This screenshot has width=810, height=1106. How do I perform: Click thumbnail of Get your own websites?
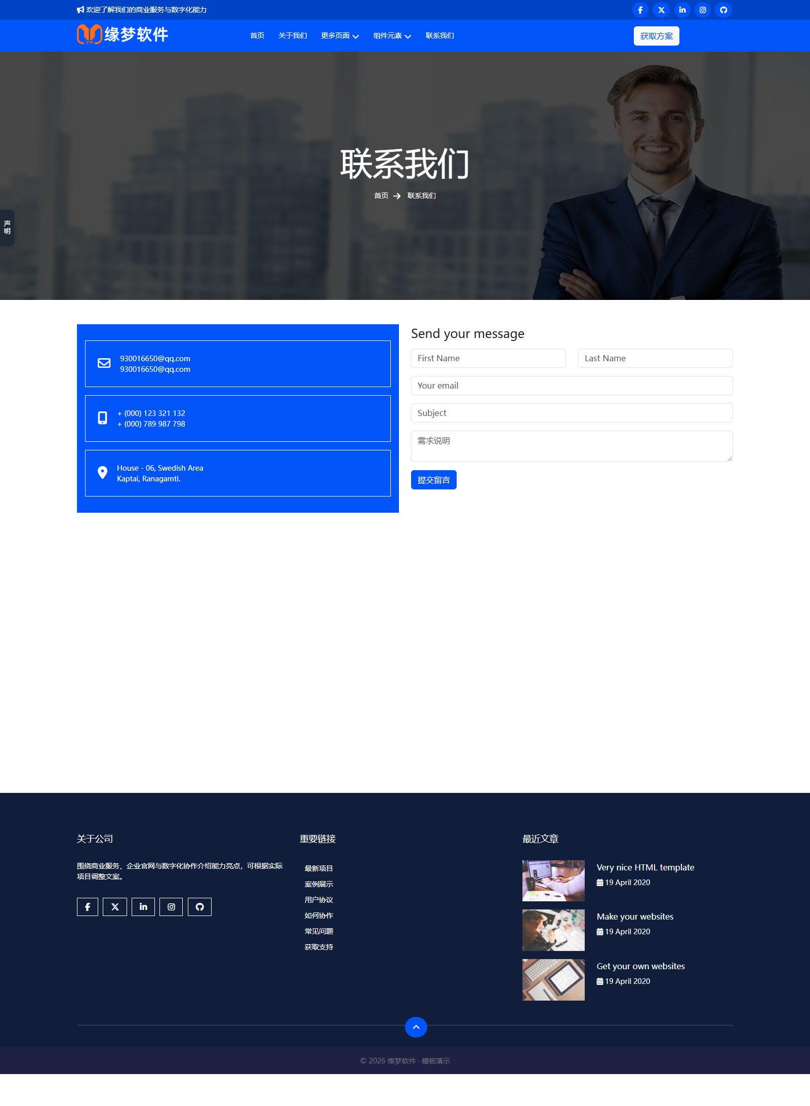(553, 980)
